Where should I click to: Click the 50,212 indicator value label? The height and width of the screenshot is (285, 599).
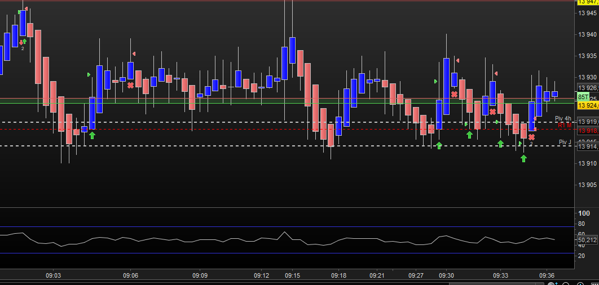(587, 241)
